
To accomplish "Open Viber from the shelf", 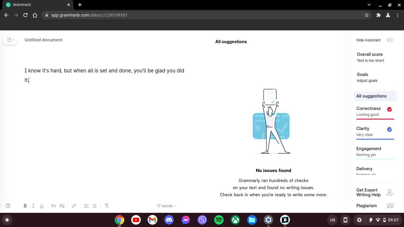I will pyautogui.click(x=202, y=220).
